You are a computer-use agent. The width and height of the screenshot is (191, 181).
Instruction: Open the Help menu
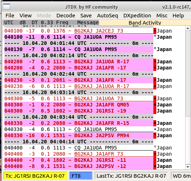pos(178,16)
